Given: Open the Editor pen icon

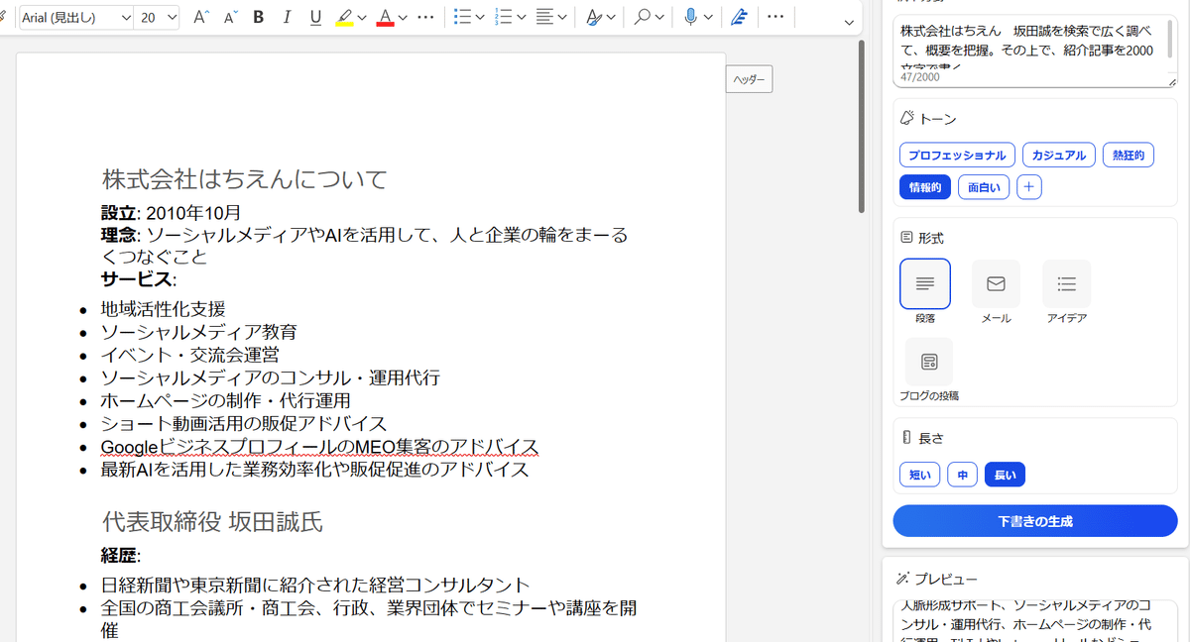Looking at the screenshot, I should [738, 18].
